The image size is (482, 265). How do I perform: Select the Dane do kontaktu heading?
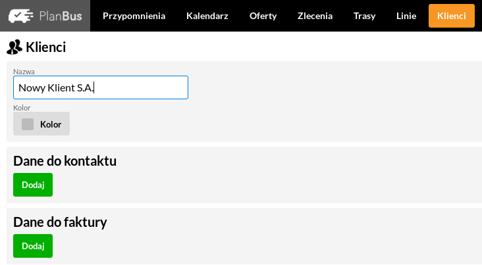65,161
